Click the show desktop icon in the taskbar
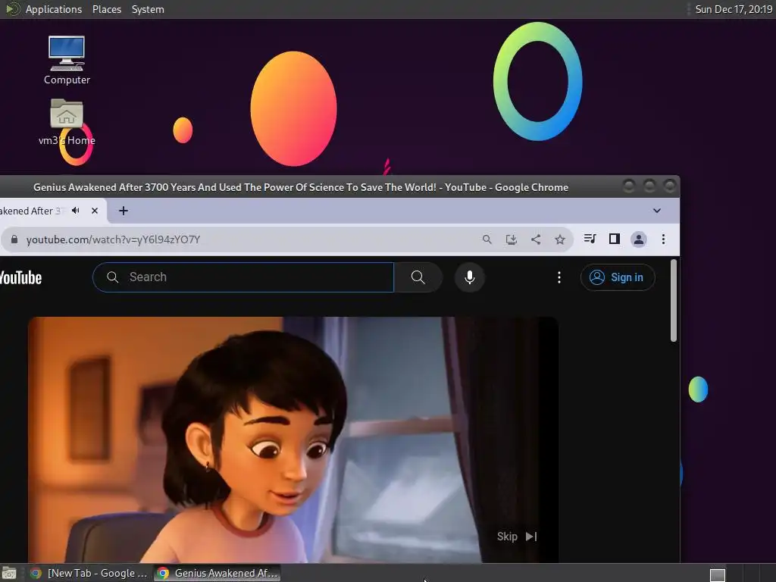 click(x=9, y=574)
